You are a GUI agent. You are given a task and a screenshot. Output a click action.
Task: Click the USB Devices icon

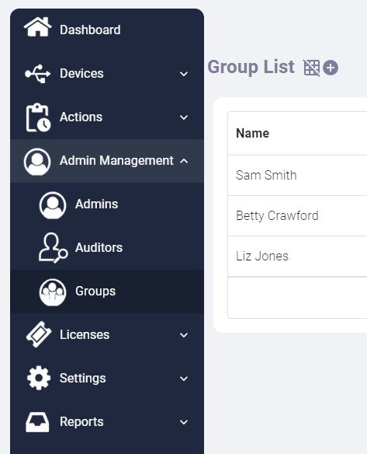click(x=37, y=74)
